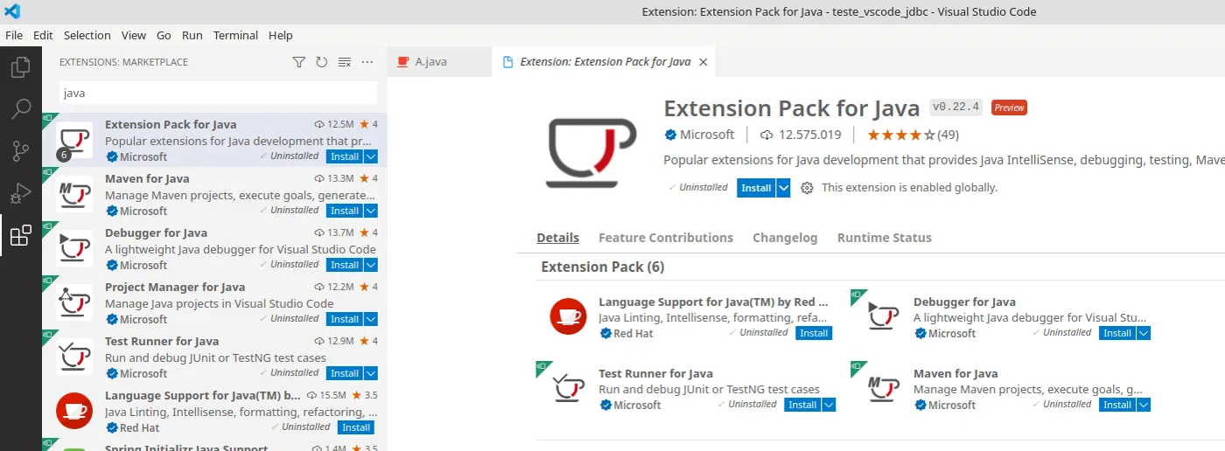The height and width of the screenshot is (451, 1225).
Task: Open the Edit menu
Action: (x=43, y=36)
